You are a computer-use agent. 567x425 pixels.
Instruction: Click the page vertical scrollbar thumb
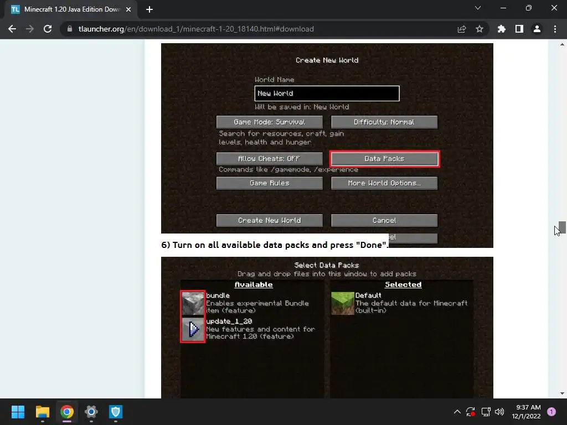(562, 227)
